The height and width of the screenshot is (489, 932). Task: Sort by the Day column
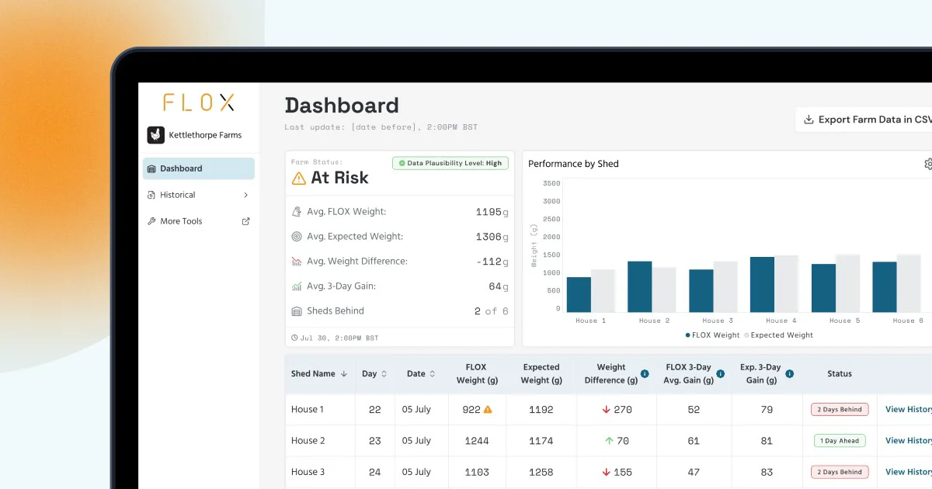click(374, 374)
